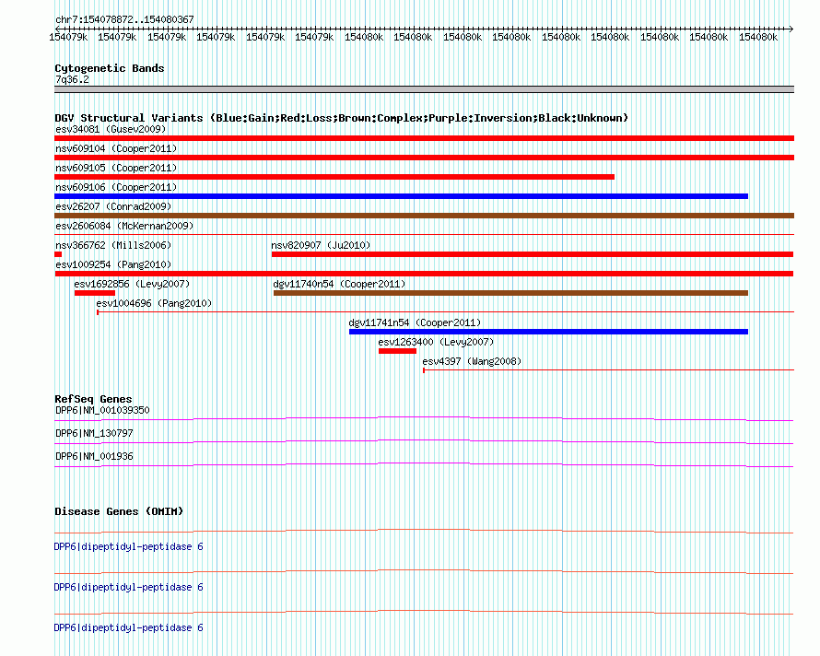Screen dimensions: 820x656
Task: Select the DPP6|NM_130797 RefSeq gene label
Action: click(x=94, y=433)
